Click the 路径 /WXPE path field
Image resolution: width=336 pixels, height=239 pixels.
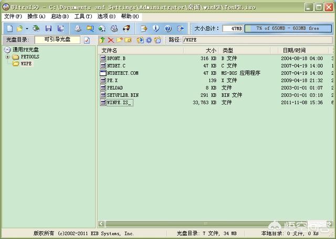257,40
